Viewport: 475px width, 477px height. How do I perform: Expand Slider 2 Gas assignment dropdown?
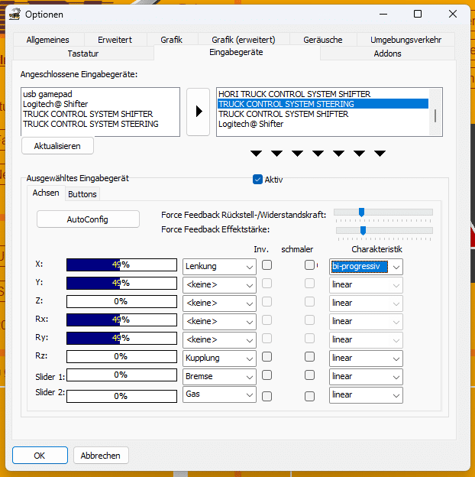pos(219,394)
